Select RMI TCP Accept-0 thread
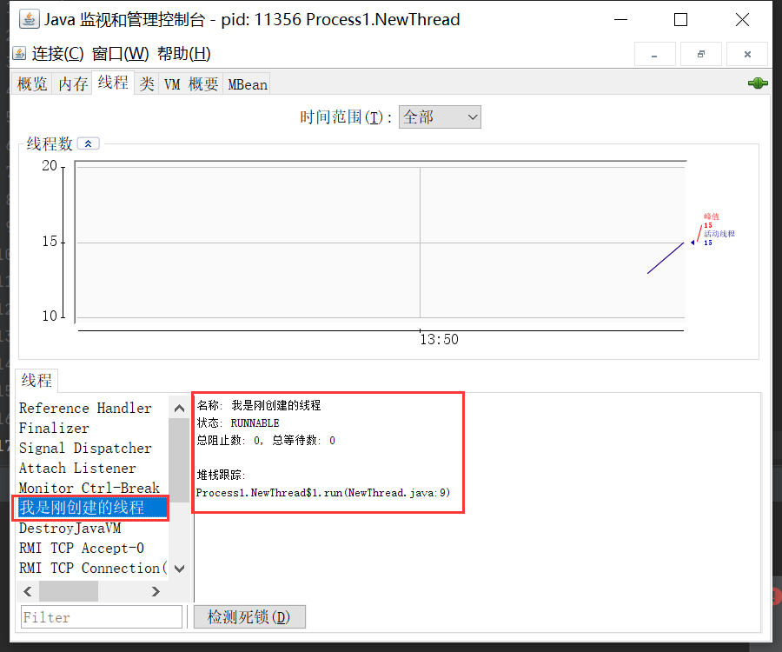The image size is (782, 652). (x=92, y=548)
